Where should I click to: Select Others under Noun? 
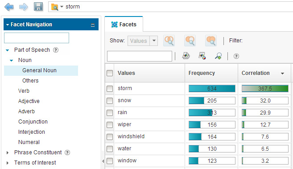pos(30,81)
